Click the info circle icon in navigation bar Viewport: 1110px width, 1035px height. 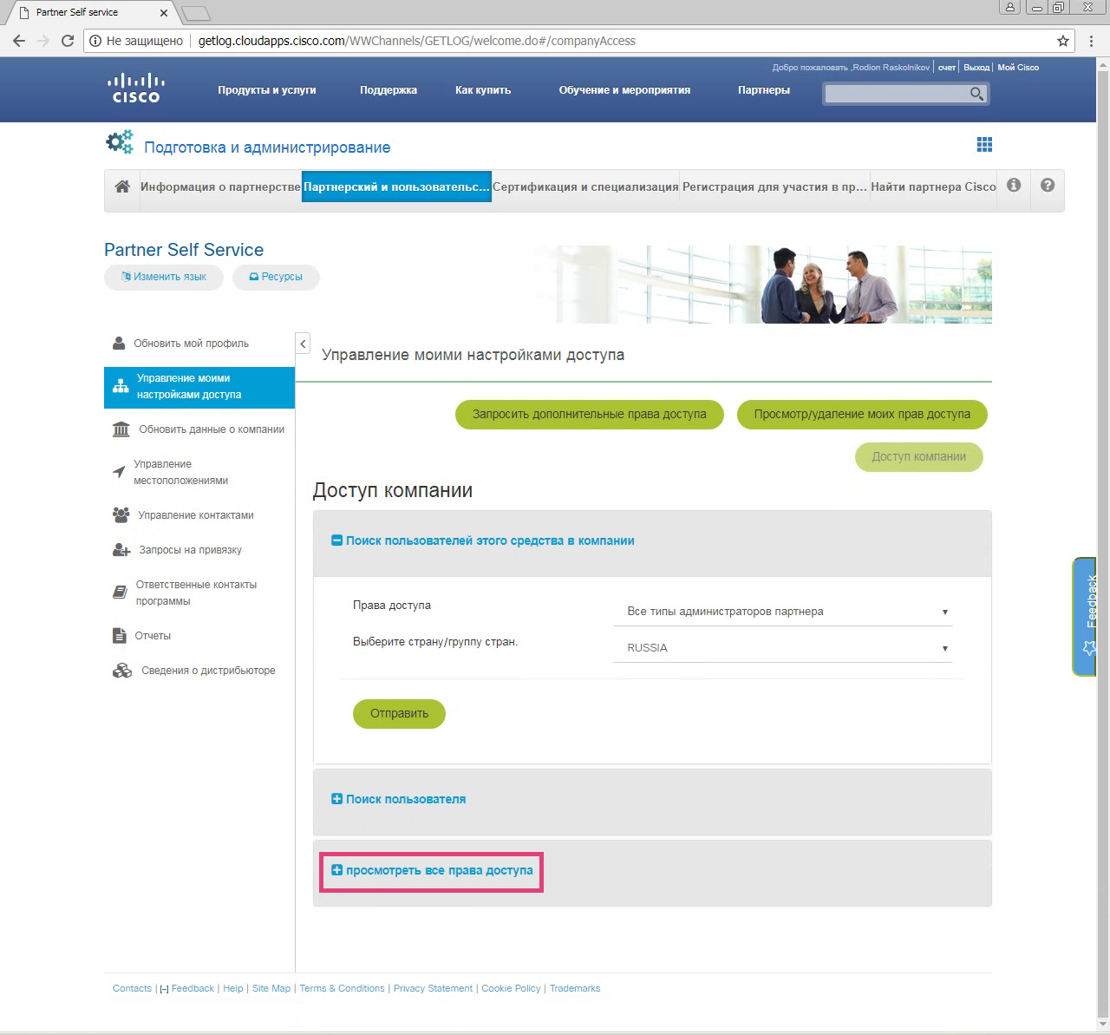[x=1014, y=185]
